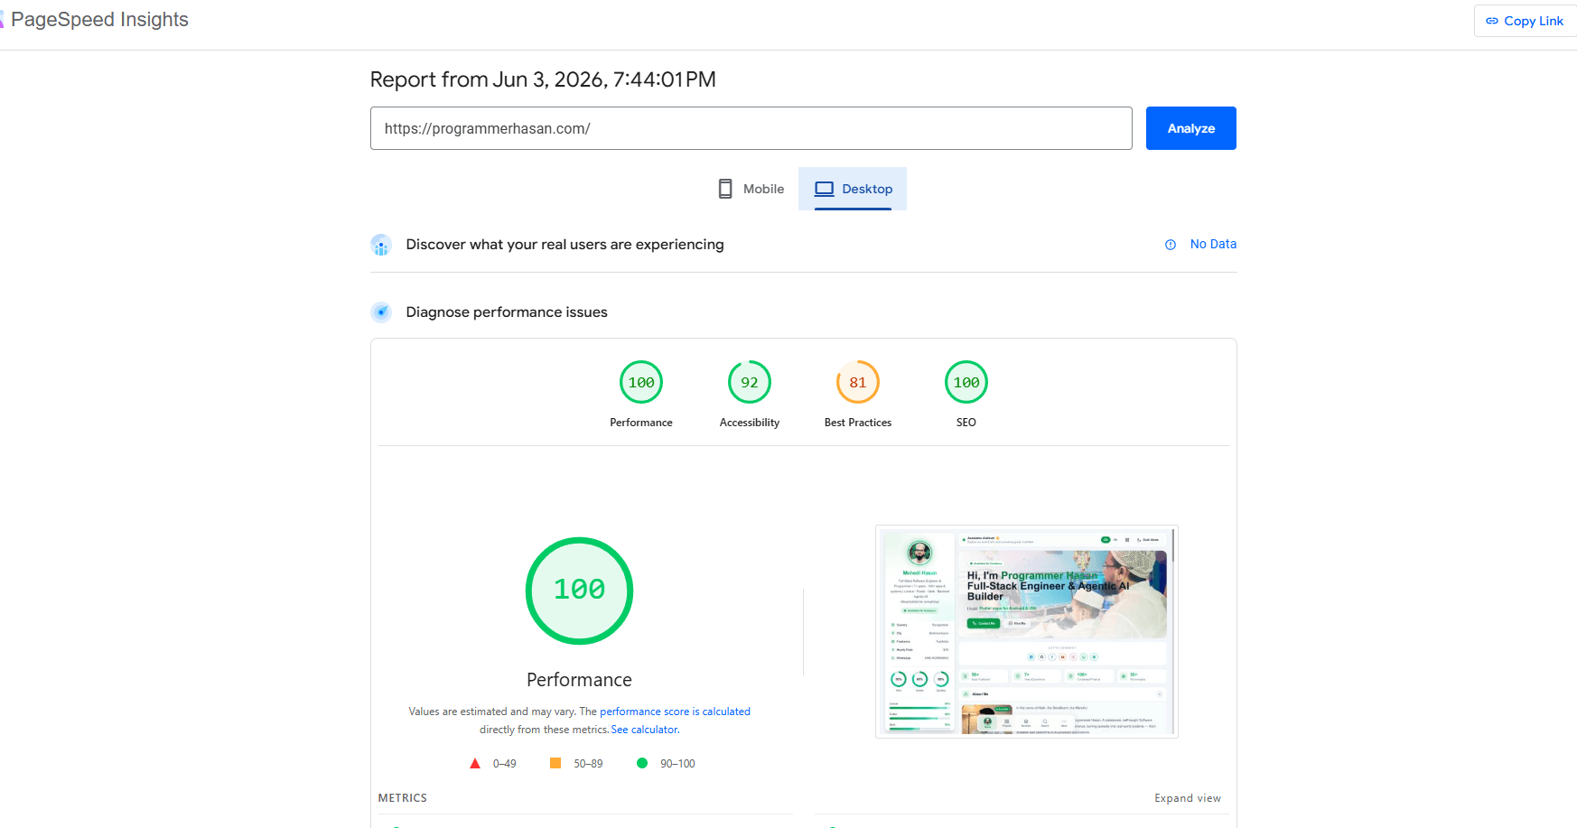Click the Accessibility label

[x=750, y=423]
